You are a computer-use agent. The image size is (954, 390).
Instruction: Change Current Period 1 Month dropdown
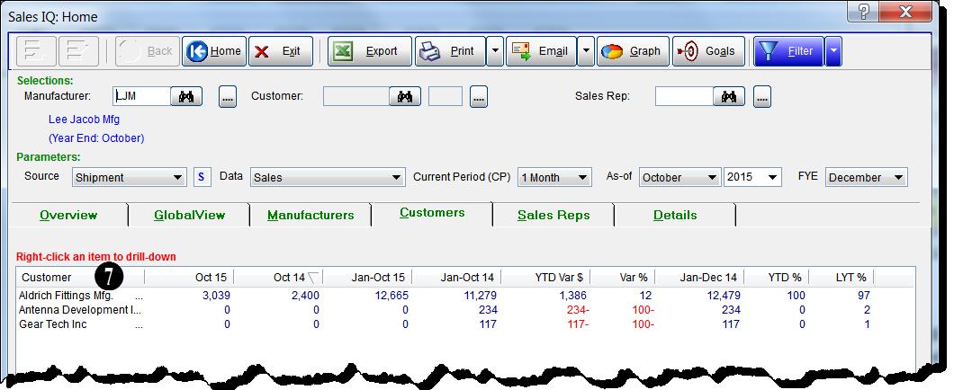tap(554, 177)
